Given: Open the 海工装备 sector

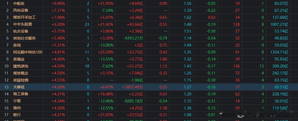Looking at the screenshot, I should (x=20, y=94).
